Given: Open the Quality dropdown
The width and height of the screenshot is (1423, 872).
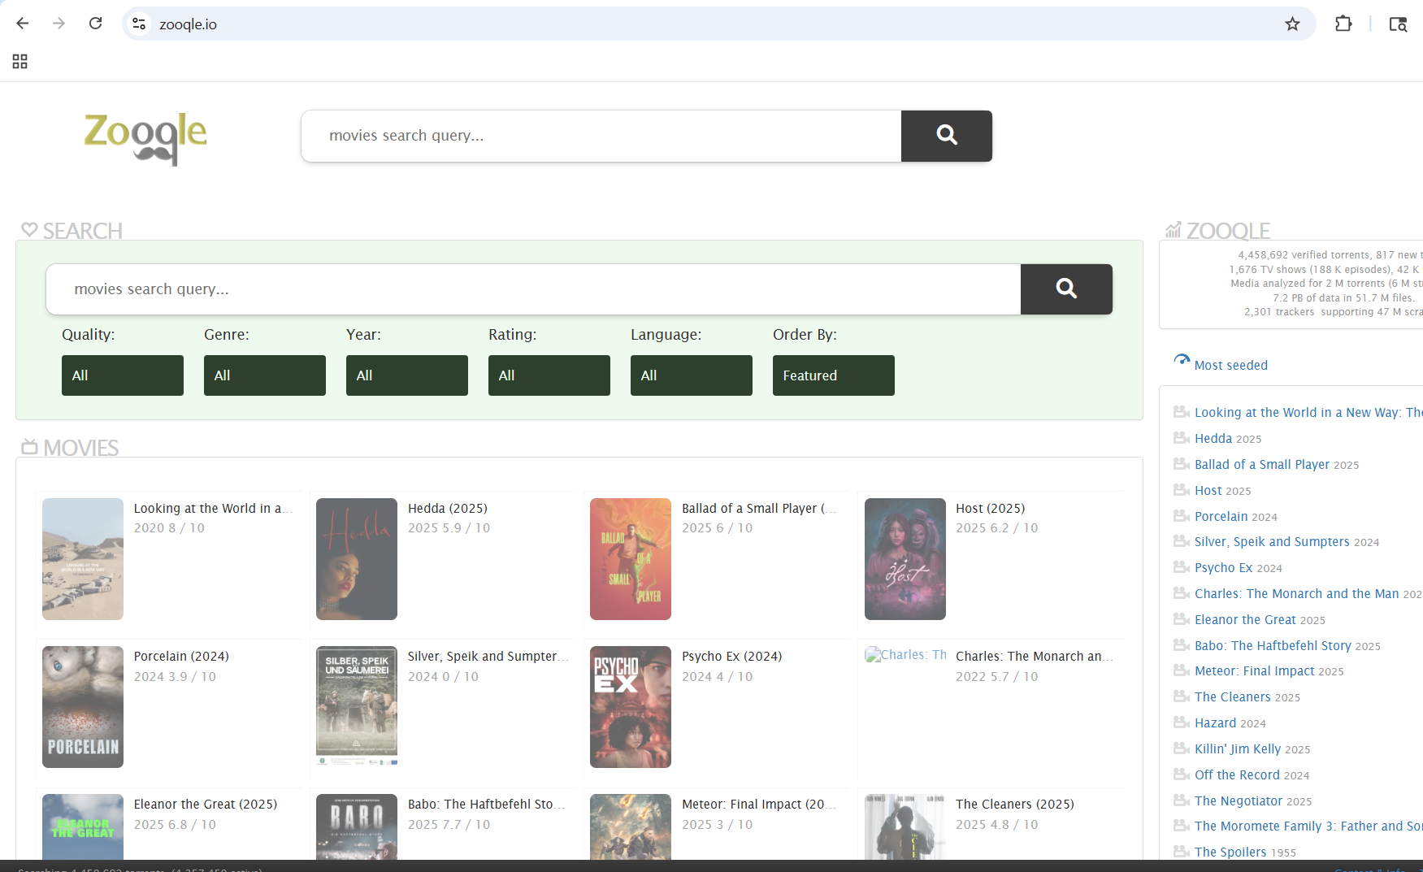Looking at the screenshot, I should click(123, 375).
